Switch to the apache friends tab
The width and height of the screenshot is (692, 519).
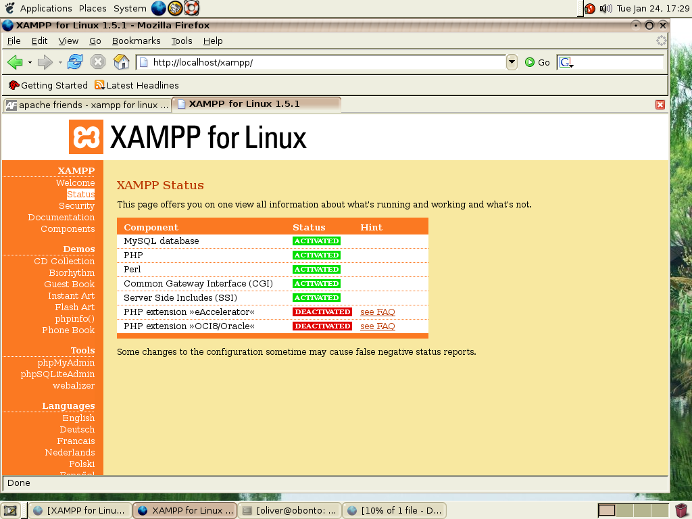click(x=86, y=105)
